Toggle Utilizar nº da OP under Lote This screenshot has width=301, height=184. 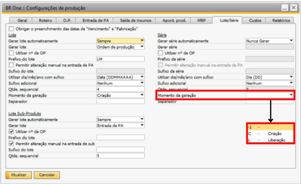(11, 53)
